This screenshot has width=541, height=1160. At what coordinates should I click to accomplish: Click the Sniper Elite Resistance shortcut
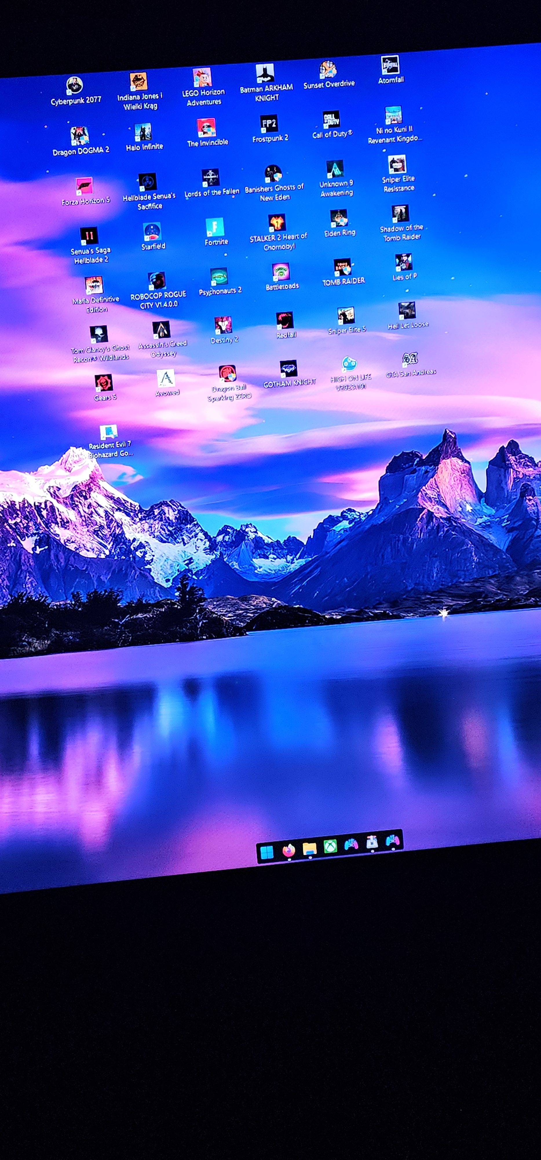(x=397, y=164)
